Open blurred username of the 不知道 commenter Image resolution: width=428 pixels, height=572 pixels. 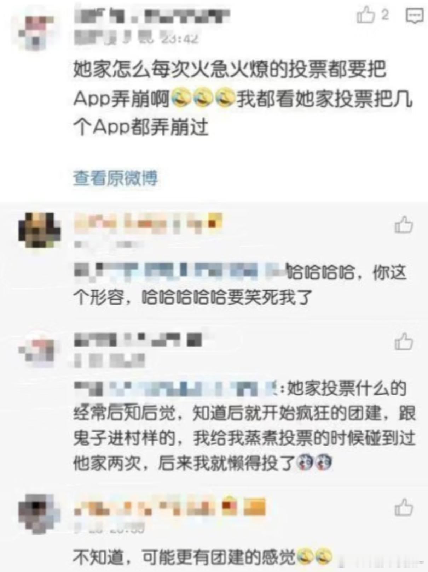[169, 508]
